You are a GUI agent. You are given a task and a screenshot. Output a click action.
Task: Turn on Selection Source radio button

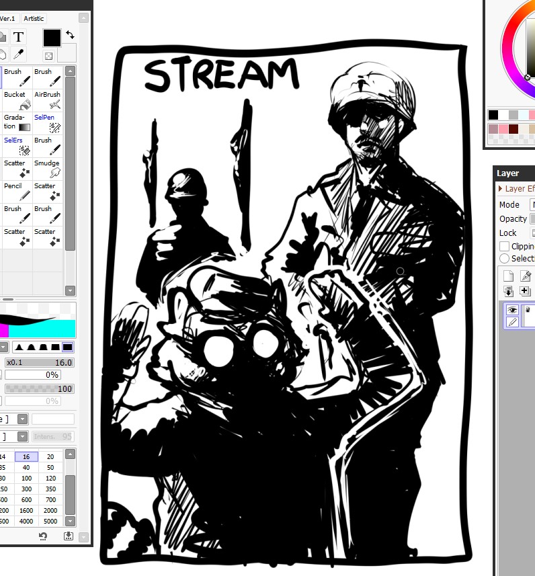point(505,258)
